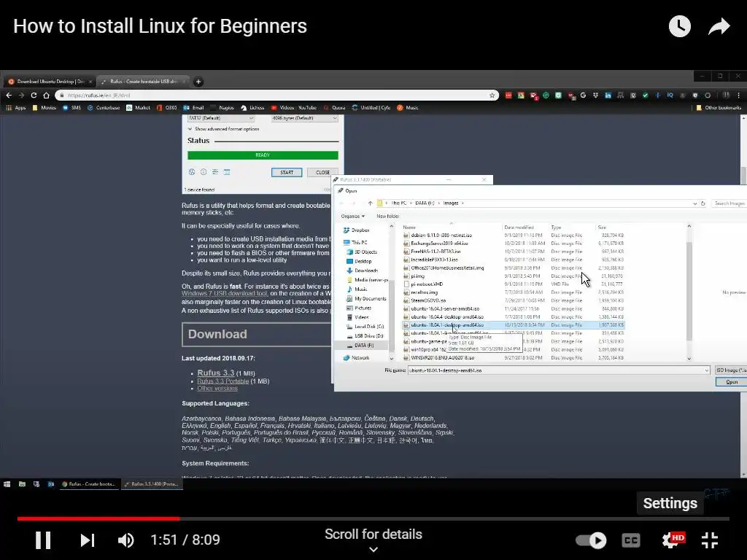Mute the video volume

click(125, 540)
